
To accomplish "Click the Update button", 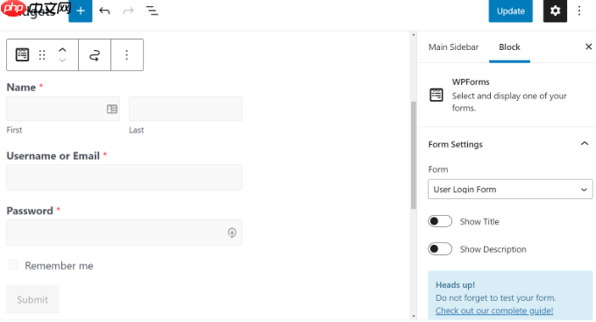I will pos(510,11).
